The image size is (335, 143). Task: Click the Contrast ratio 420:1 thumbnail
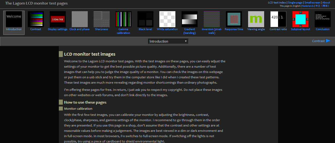coord(278,19)
